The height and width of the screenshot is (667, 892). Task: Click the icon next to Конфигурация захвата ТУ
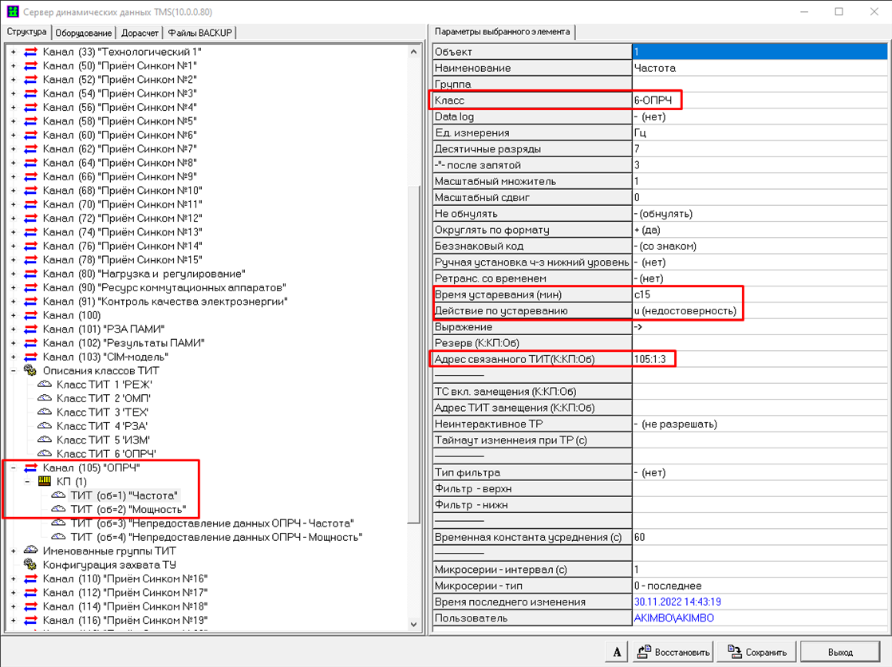tap(31, 565)
